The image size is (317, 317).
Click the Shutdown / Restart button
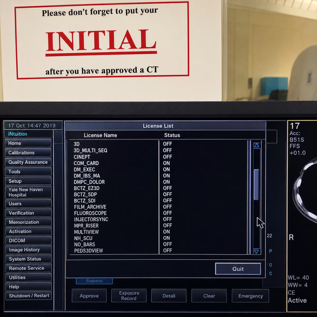point(29,296)
